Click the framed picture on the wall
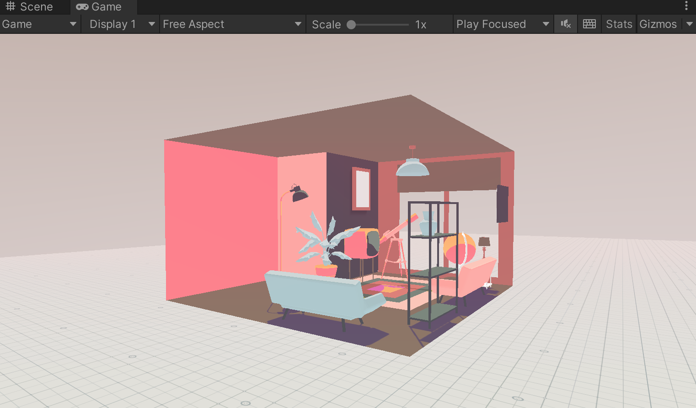The width and height of the screenshot is (696, 408). [x=362, y=188]
